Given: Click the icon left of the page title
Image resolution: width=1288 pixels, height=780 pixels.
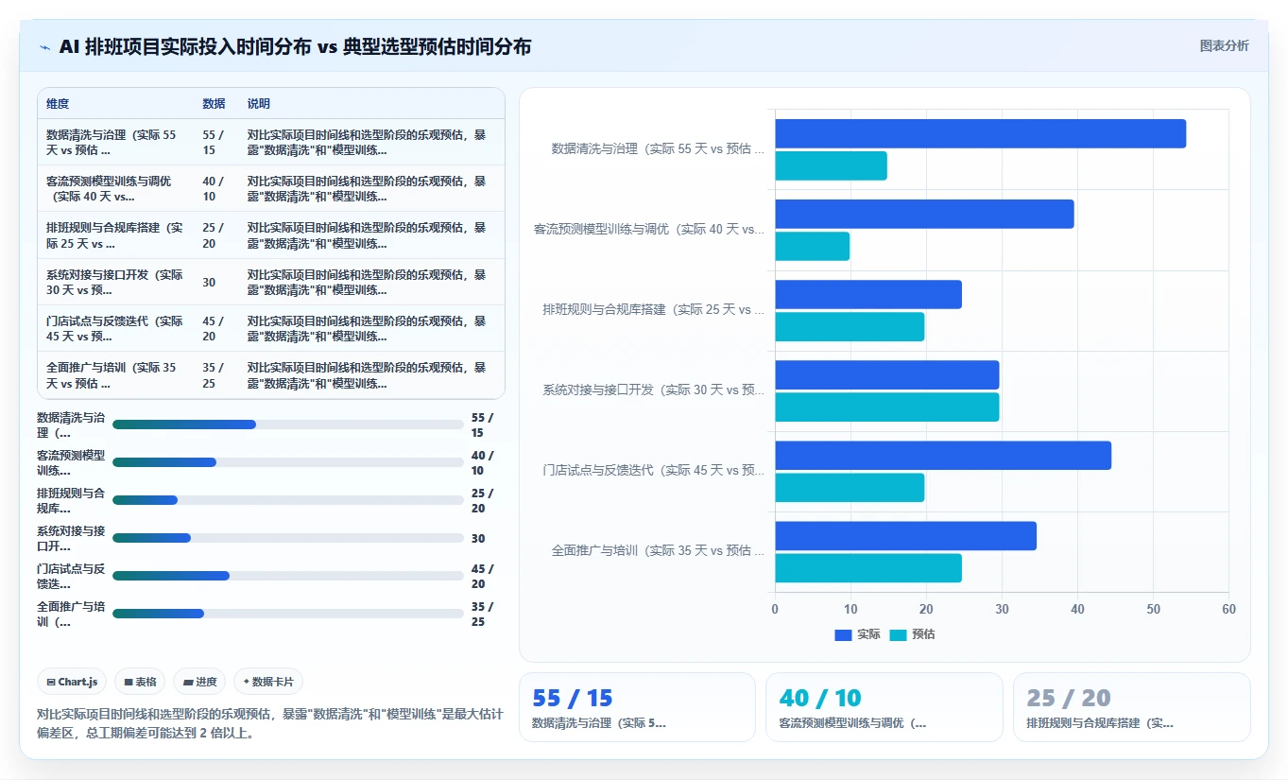Looking at the screenshot, I should 44,46.
